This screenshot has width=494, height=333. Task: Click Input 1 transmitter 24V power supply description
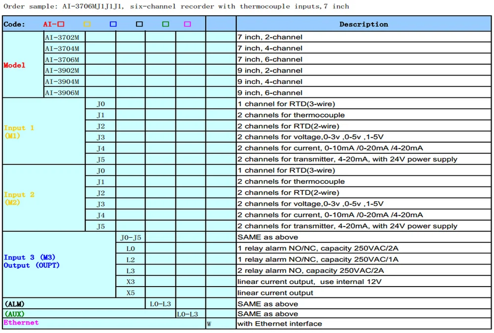pyautogui.click(x=347, y=159)
